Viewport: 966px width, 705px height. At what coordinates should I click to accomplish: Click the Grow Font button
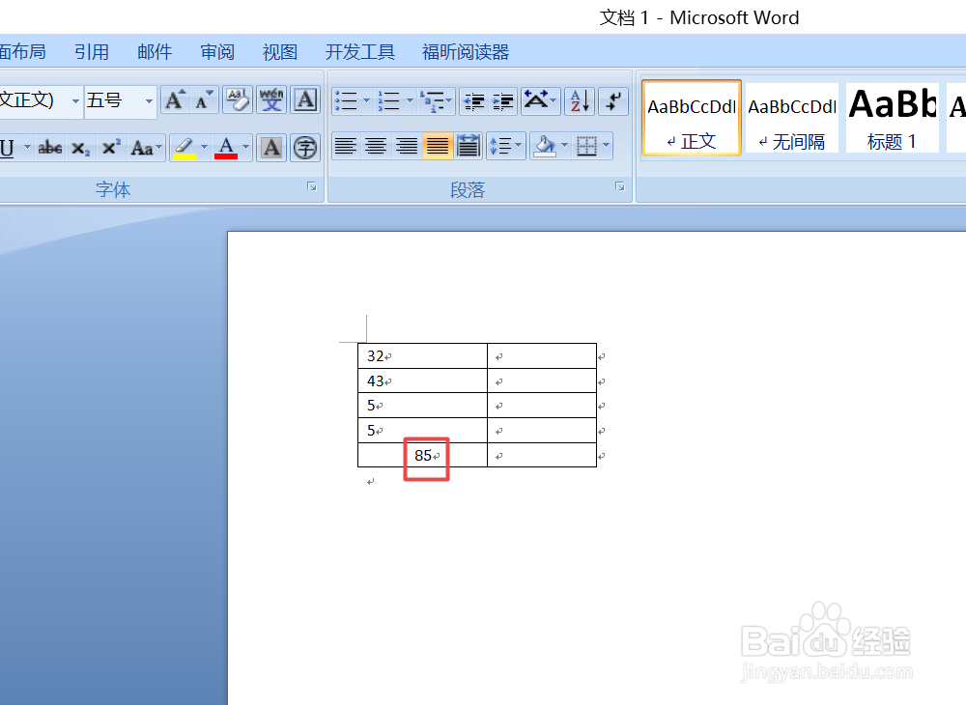[175, 99]
